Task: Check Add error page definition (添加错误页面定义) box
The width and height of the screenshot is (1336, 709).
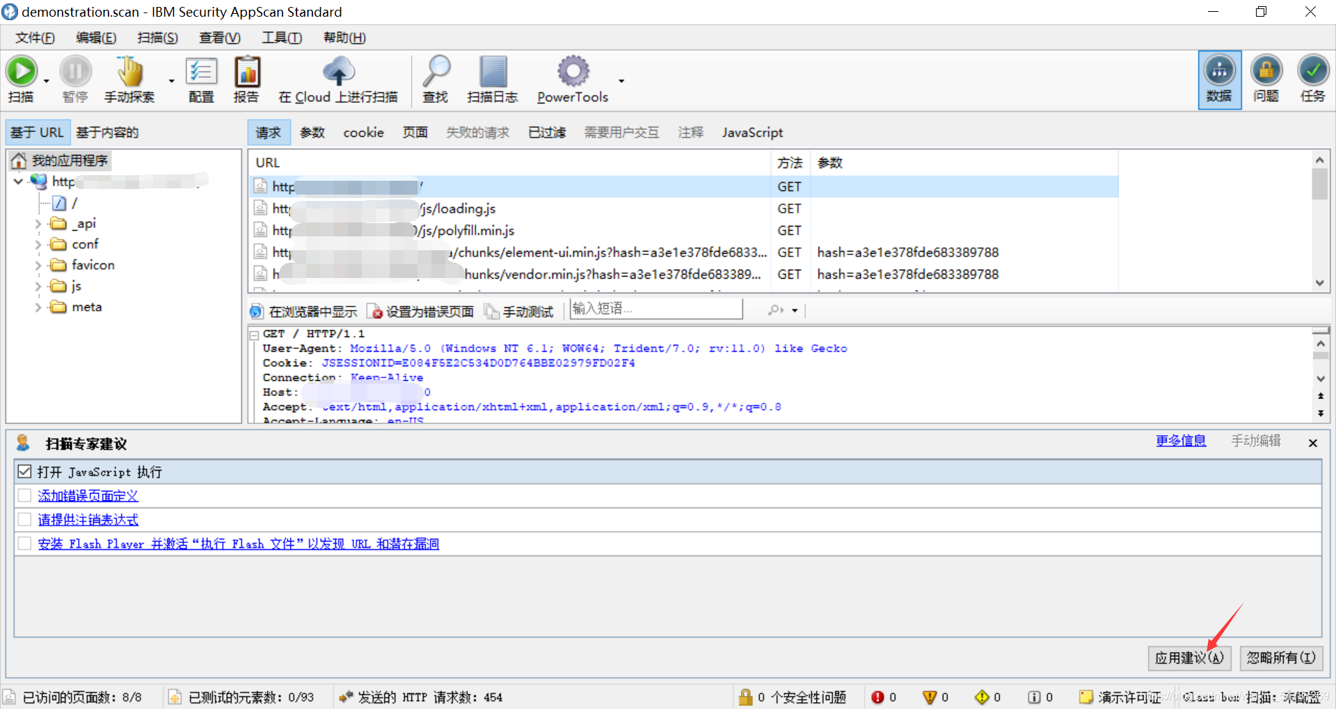Action: 25,496
